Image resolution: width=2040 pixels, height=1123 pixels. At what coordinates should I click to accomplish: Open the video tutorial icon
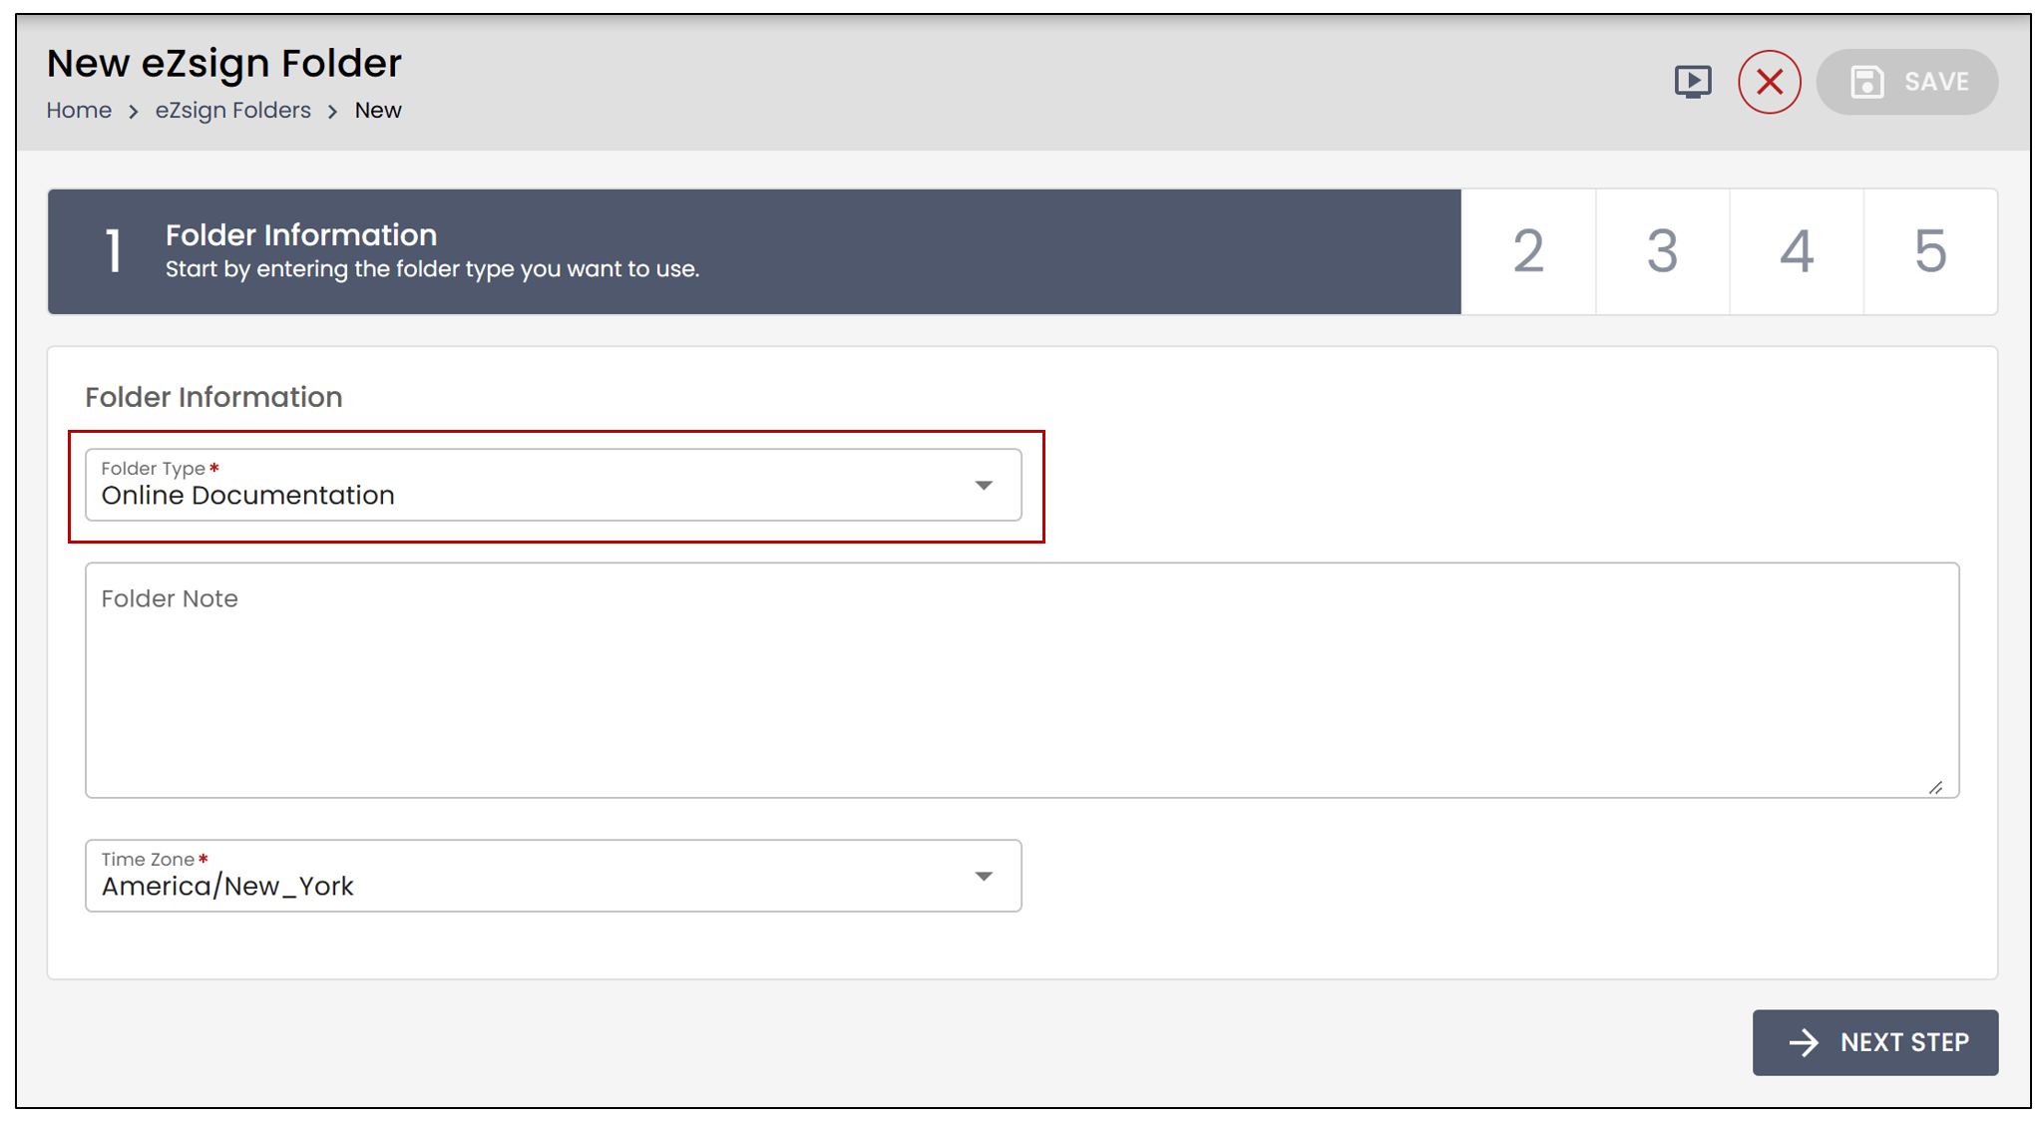pos(1692,82)
